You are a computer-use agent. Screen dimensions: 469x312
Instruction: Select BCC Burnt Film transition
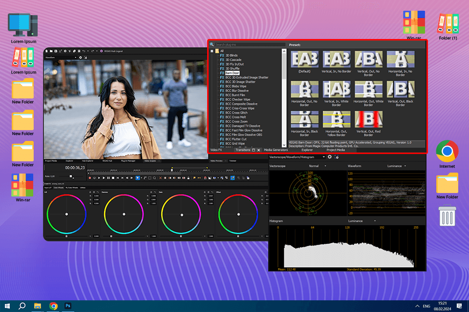[235, 95]
